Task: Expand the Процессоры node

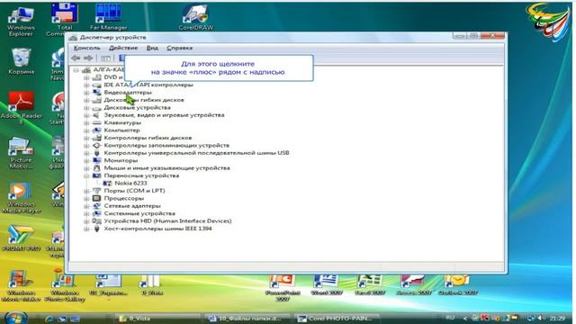Action: pyautogui.click(x=86, y=198)
